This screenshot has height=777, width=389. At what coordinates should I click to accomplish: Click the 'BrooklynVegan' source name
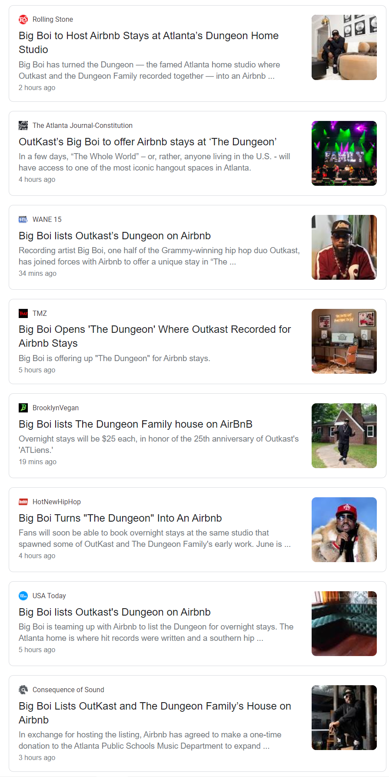(56, 408)
